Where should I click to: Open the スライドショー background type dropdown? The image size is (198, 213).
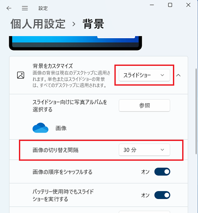tap(144, 75)
